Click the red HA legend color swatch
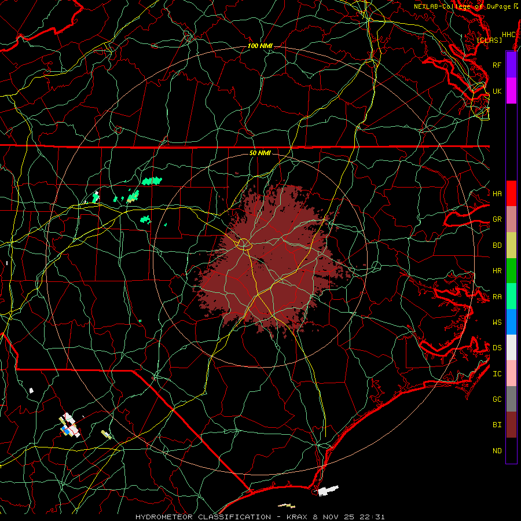The height and width of the screenshot is (521, 521). 511,193
